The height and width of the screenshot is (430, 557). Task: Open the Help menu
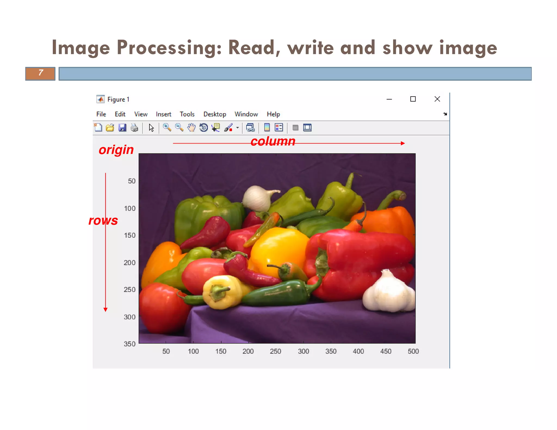click(273, 114)
